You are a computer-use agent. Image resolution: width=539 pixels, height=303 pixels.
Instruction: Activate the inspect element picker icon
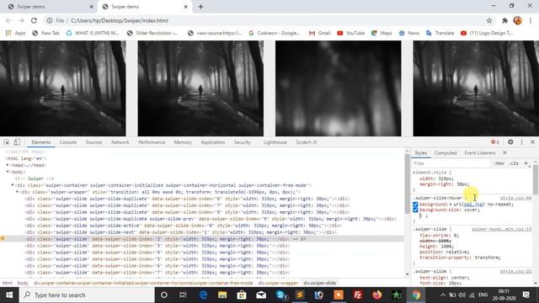[x=7, y=142]
